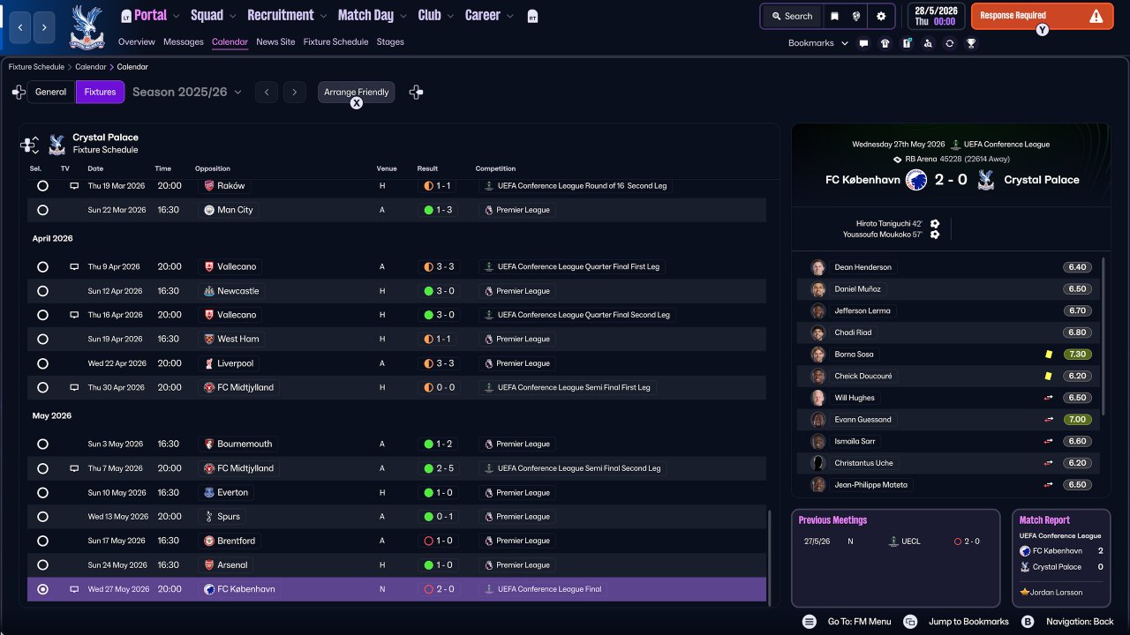The image size is (1130, 635).
Task: Expand the Match Day menu dropdown
Action: [403, 16]
